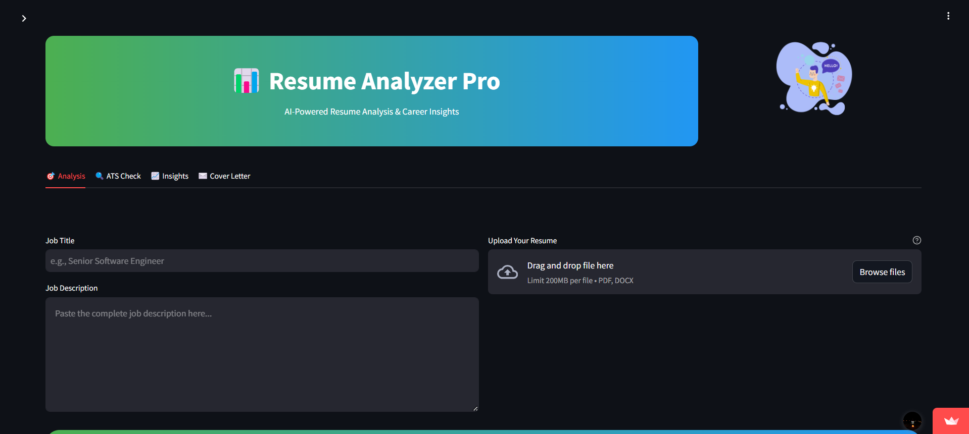Viewport: 969px width, 434px height.
Task: Click Browse files button
Action: [x=882, y=272]
